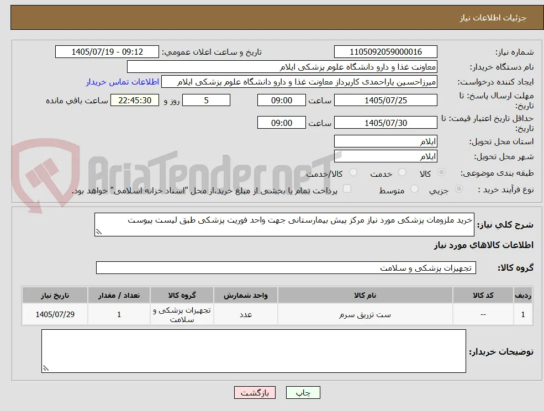The height and width of the screenshot is (411, 544).
Task: Click the response deadline time field next to 1405/07/25
Action: pos(281,101)
